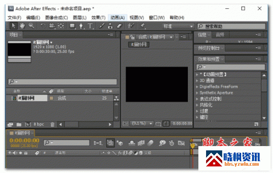Create new folder in Project panel
This screenshot has width=273, height=173.
19,125
